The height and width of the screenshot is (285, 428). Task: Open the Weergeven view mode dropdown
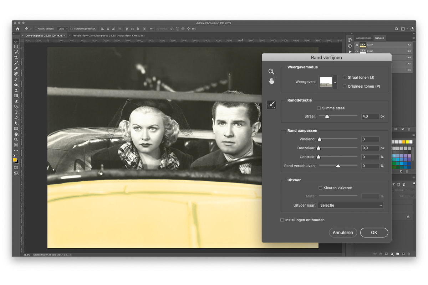(x=335, y=82)
